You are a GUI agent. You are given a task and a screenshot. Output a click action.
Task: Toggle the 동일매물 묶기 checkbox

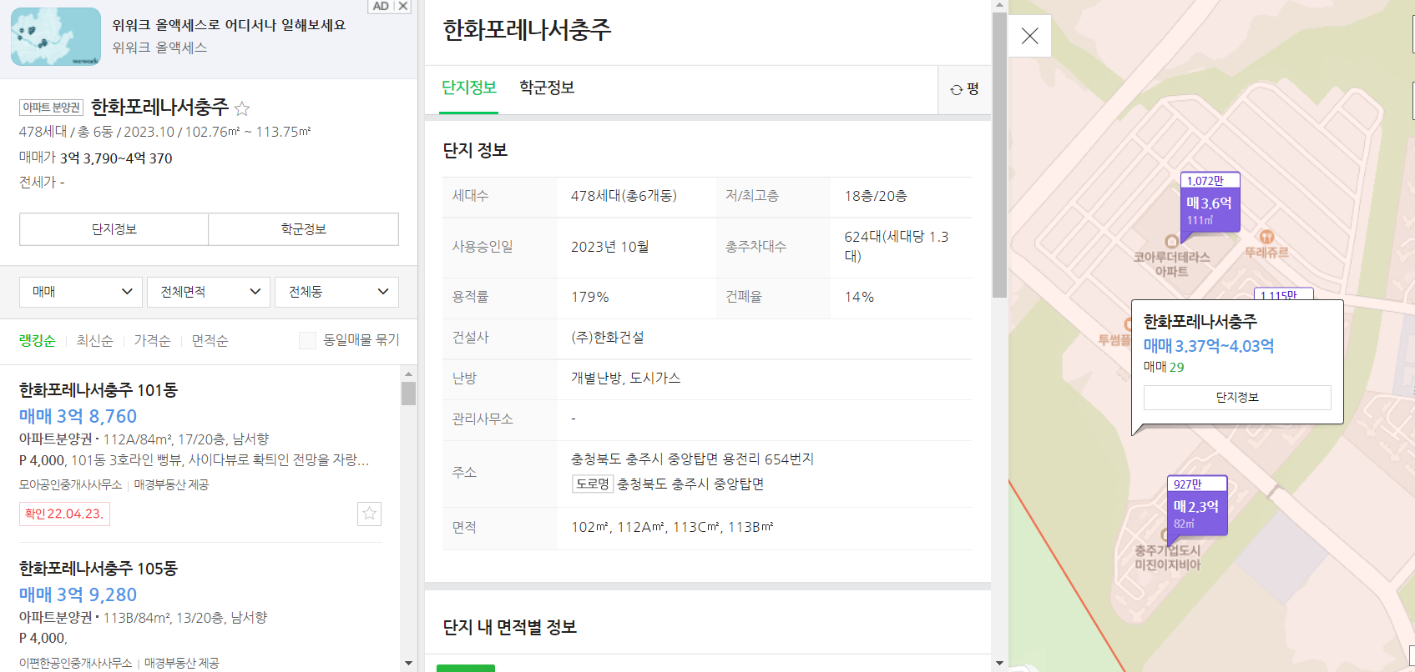tap(307, 340)
